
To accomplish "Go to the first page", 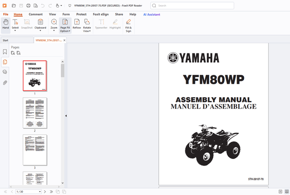I will coord(5,192).
